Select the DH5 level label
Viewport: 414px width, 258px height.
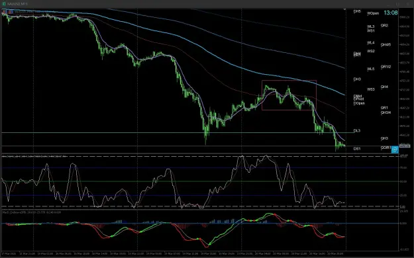point(357,11)
